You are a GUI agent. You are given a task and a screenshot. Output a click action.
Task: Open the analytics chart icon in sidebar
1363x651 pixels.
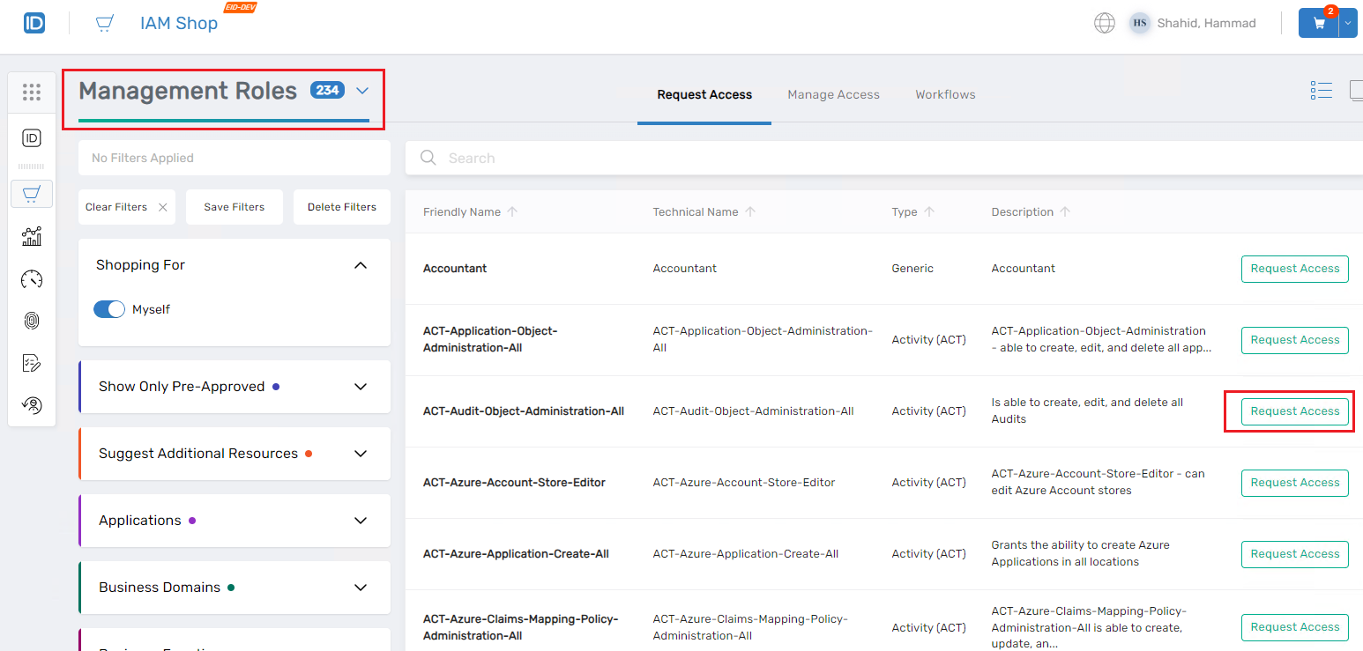[32, 236]
